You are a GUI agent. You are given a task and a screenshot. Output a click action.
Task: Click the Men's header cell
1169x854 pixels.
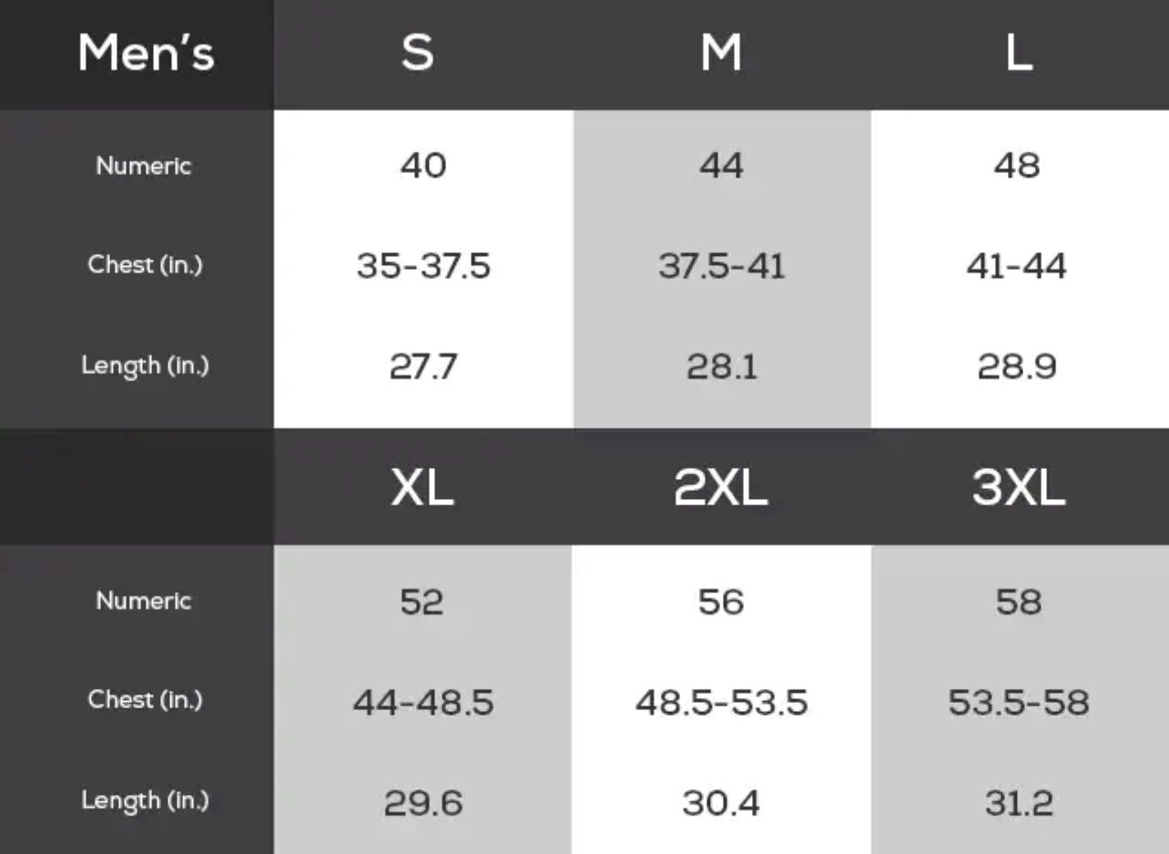click(146, 53)
